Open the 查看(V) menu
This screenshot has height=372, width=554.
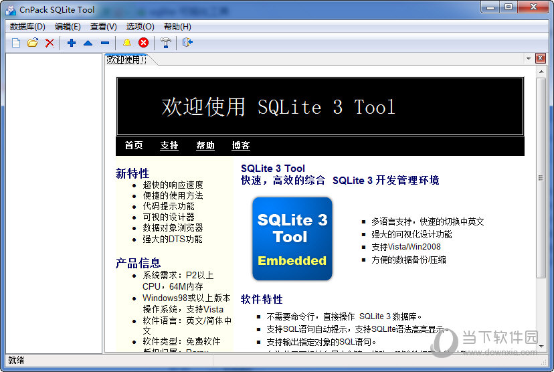(x=103, y=27)
